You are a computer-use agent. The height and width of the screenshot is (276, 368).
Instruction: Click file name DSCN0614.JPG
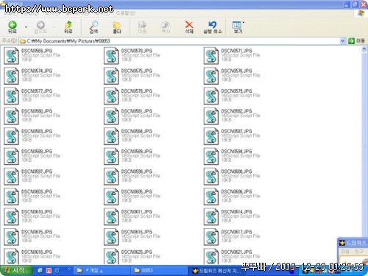coord(236,211)
